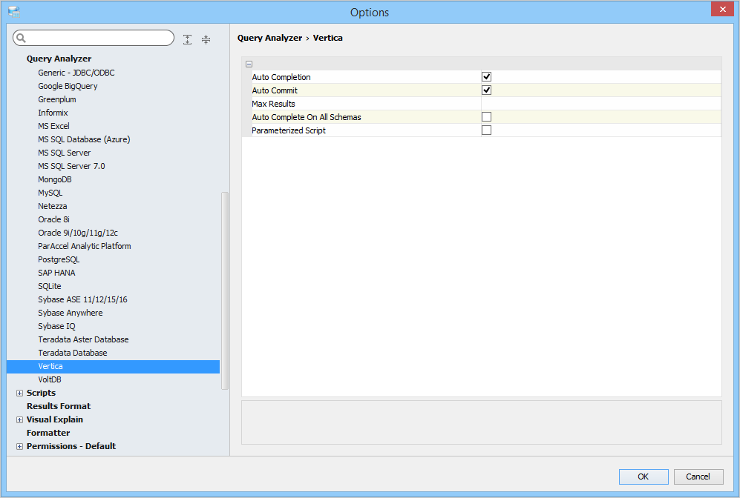Viewport: 740px width, 498px height.
Task: Click the Auto Completion property label
Action: 281,77
